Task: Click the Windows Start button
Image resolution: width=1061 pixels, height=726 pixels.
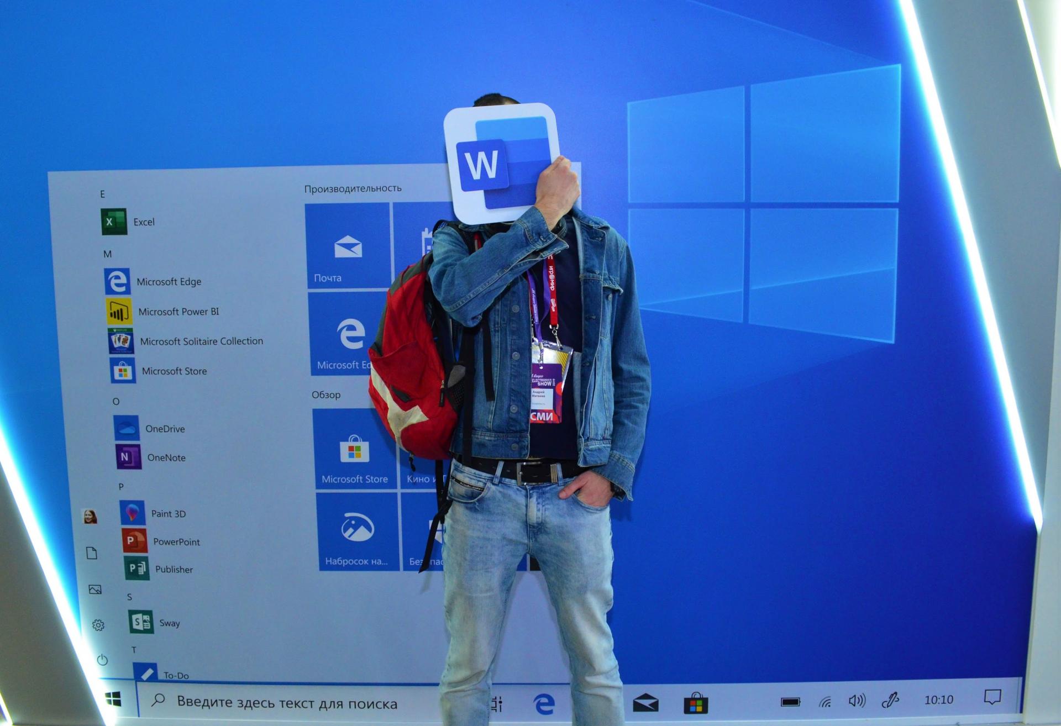Action: pos(113,699)
